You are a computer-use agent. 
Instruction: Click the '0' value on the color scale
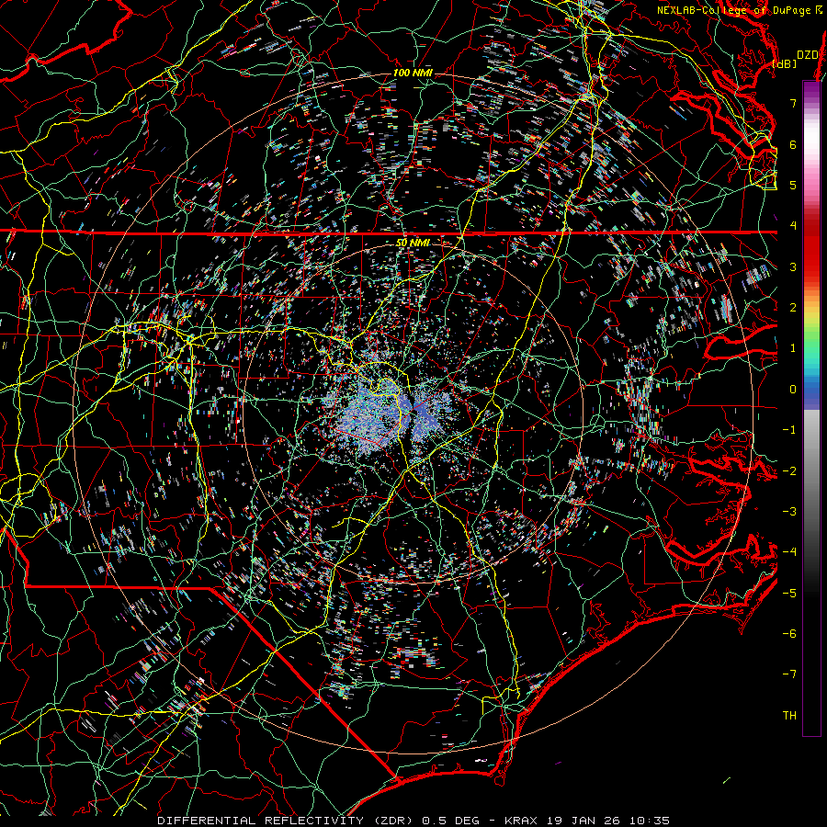click(793, 390)
